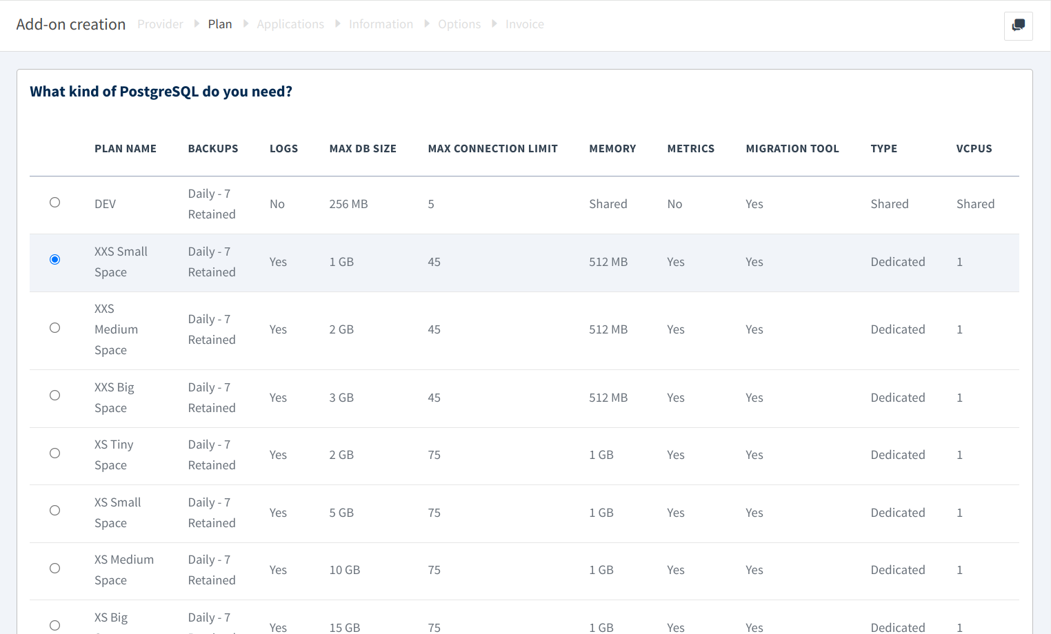Click the Plan breadcrumb step
The image size is (1051, 634).
pyautogui.click(x=220, y=24)
